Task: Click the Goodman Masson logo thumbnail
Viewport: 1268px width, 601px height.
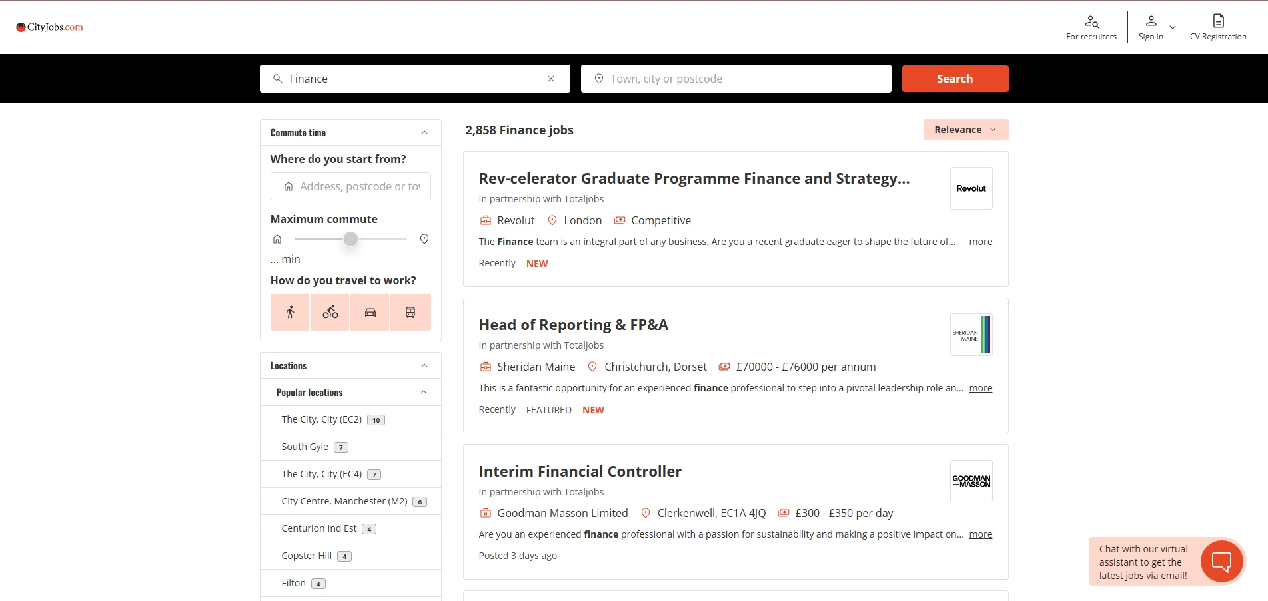Action: click(971, 481)
